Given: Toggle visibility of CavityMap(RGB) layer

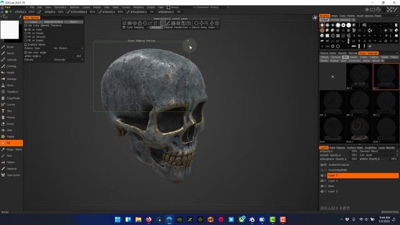Looking at the screenshot, I should [322, 170].
